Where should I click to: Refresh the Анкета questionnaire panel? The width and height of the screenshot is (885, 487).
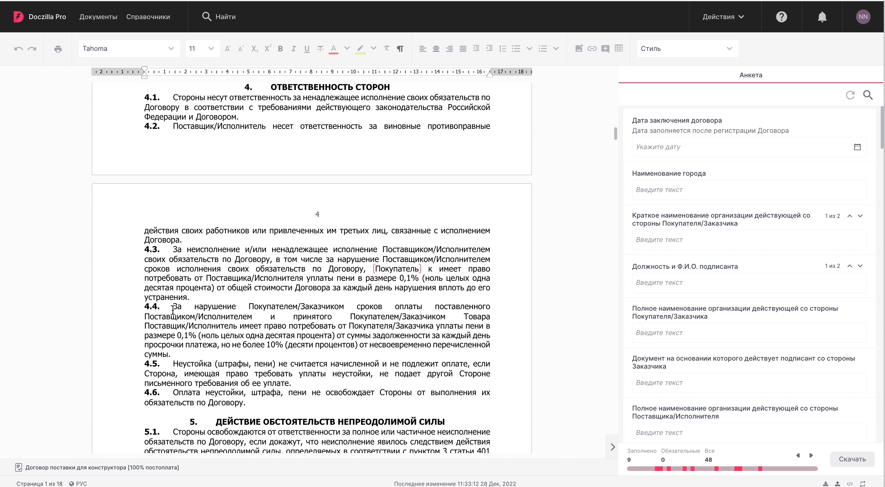pos(850,95)
